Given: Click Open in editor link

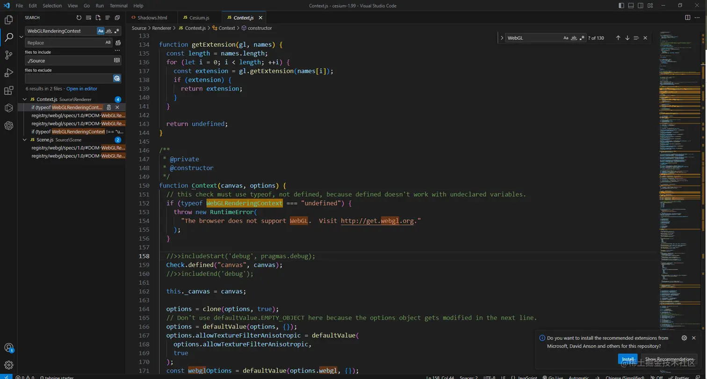Looking at the screenshot, I should (x=82, y=89).
